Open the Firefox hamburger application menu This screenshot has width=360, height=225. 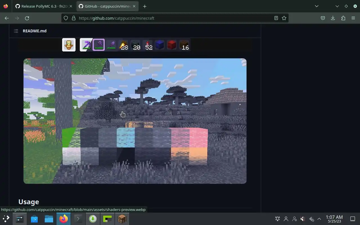(353, 18)
